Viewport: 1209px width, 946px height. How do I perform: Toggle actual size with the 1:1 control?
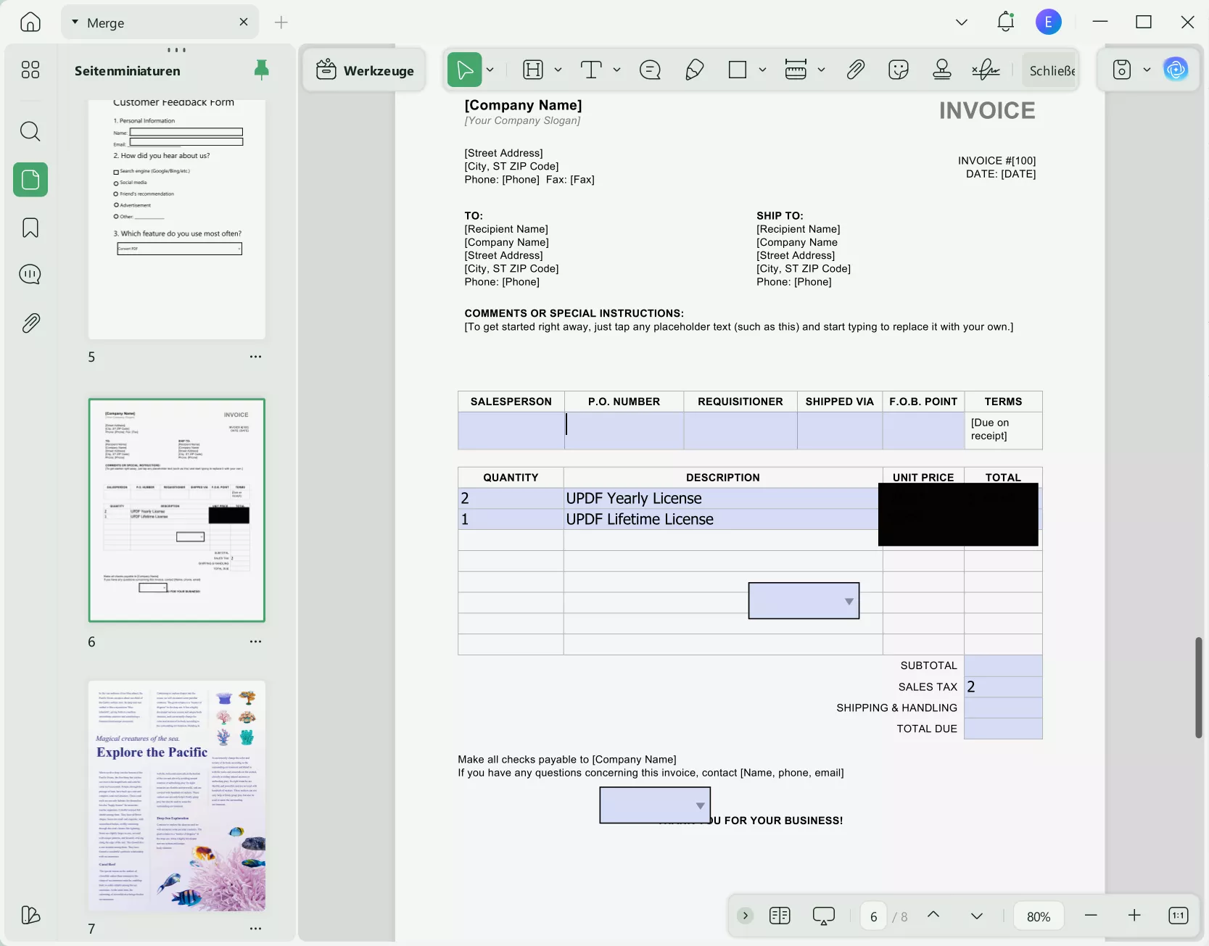[1178, 916]
